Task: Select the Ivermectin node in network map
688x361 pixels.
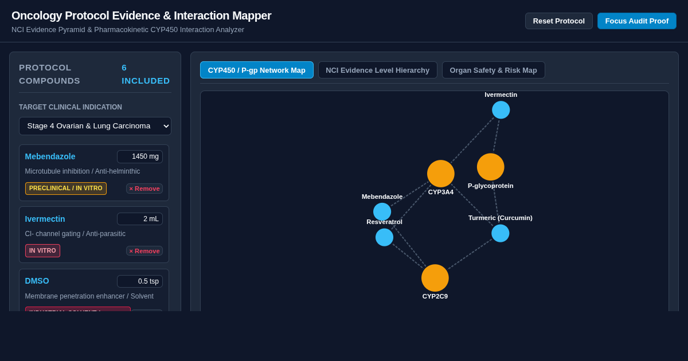Action: [501, 110]
